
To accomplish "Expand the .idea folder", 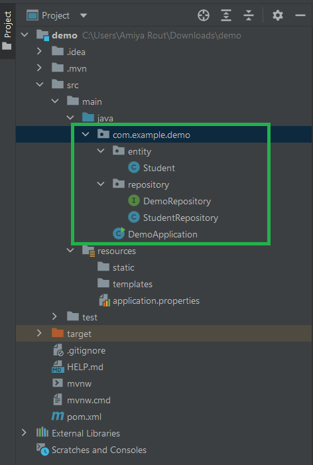I will pyautogui.click(x=39, y=52).
